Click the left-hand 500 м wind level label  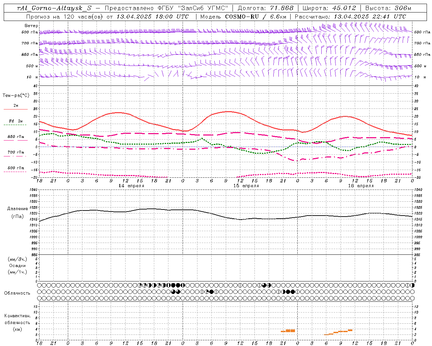(32, 66)
